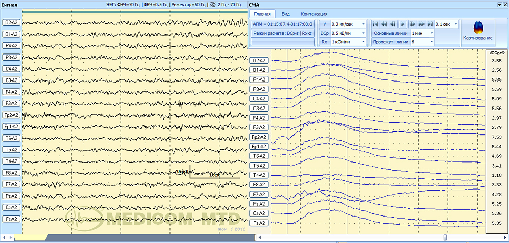The height and width of the screenshot is (243, 509).
Task: Open the Rx scale dropdown 1 кОм/мм
Action: tap(363, 42)
